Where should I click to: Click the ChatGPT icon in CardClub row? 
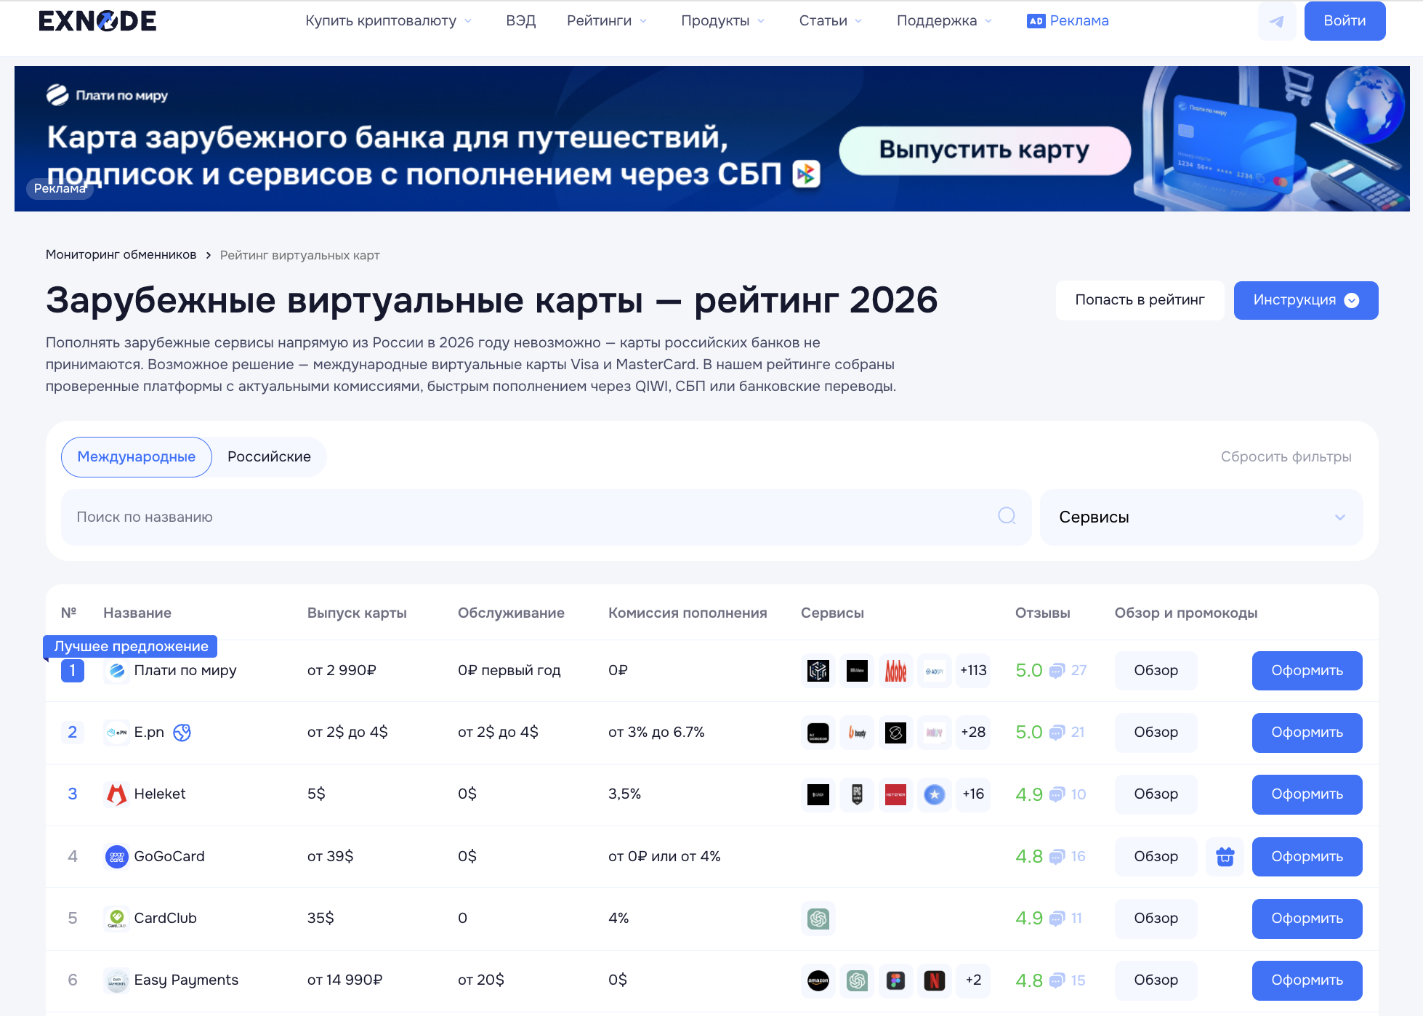[x=818, y=919]
